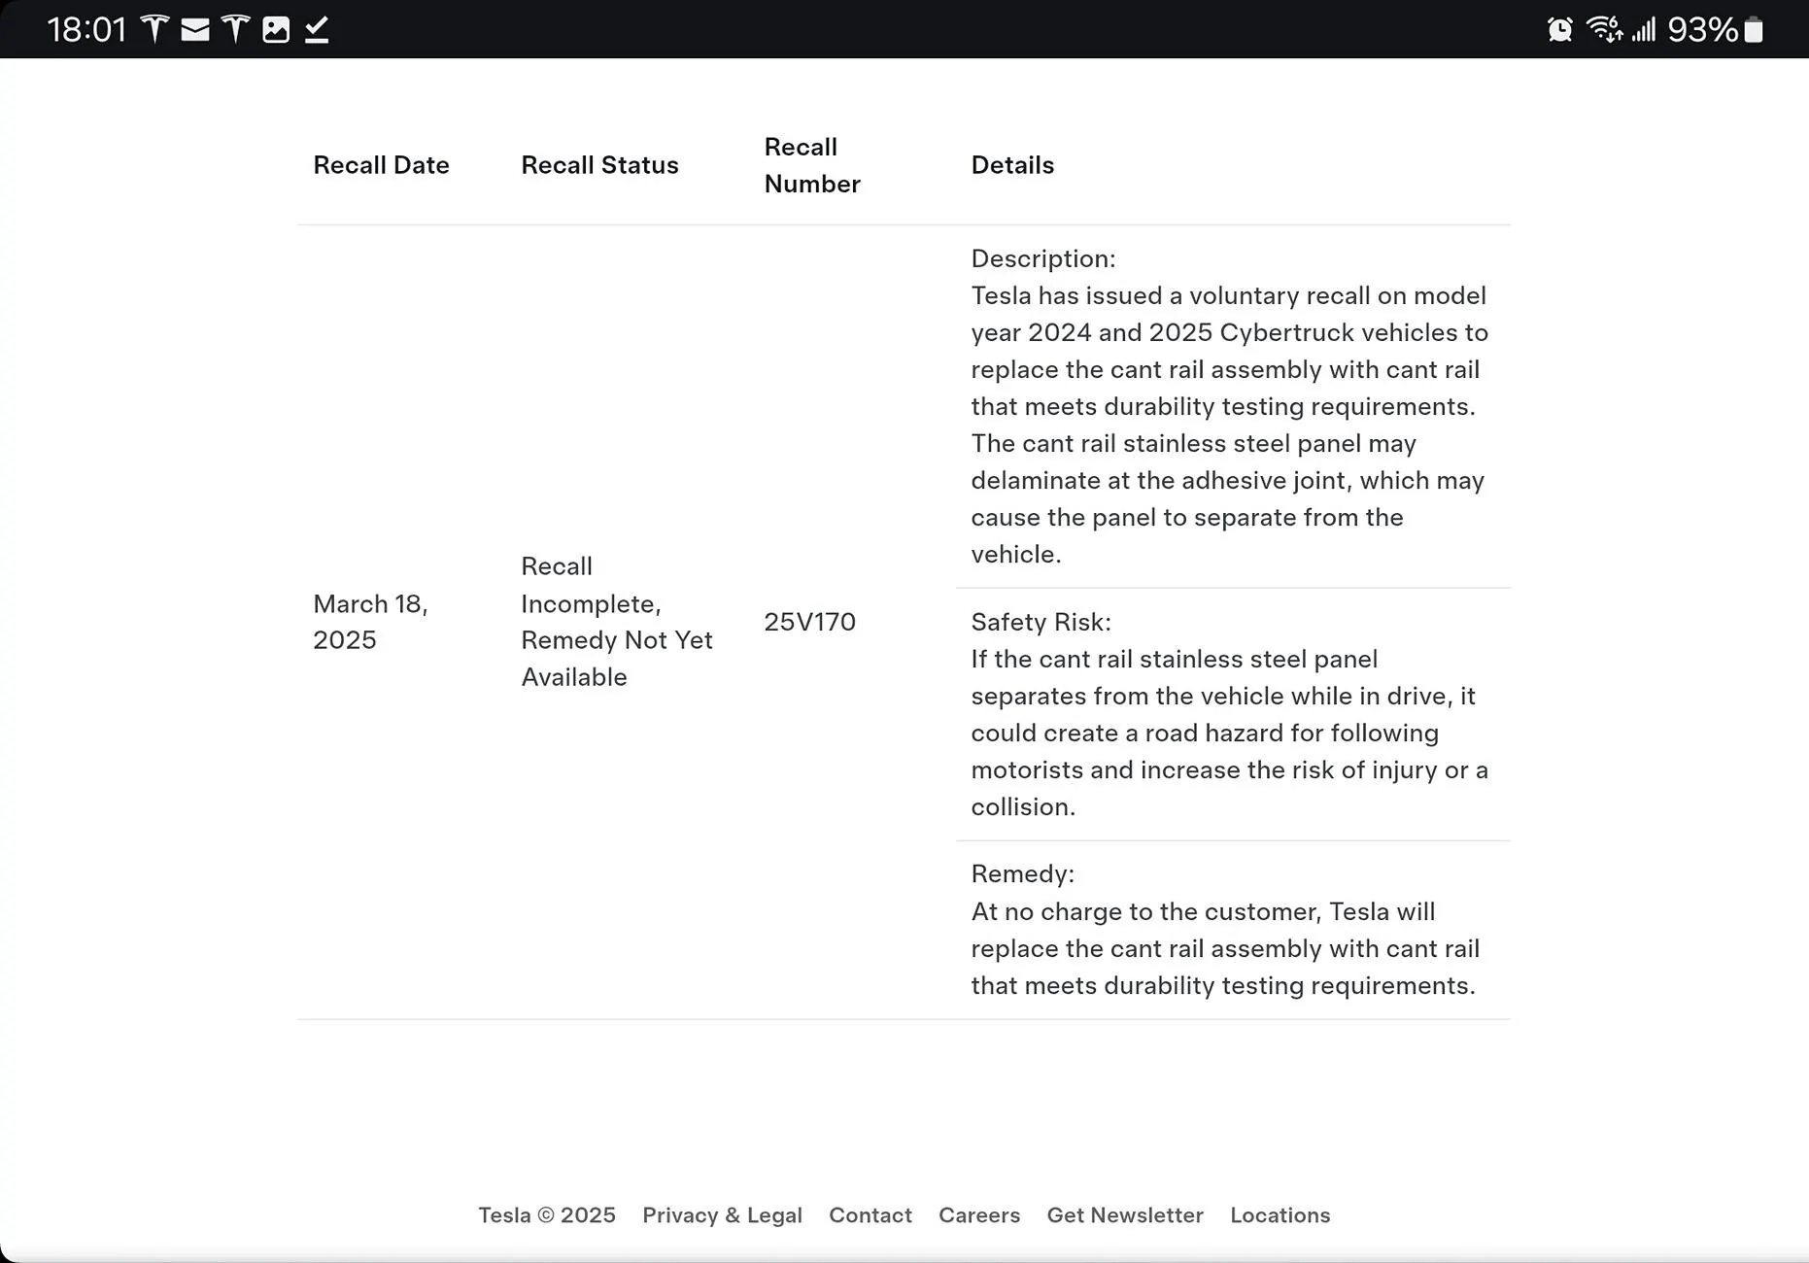Tap the cellular signal bars icon
This screenshot has height=1263, width=1809.
click(1644, 29)
